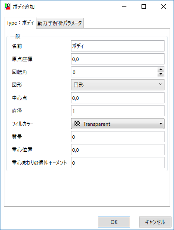Click inside the 回転角 value box
The width and height of the screenshot is (174, 230).
point(114,72)
